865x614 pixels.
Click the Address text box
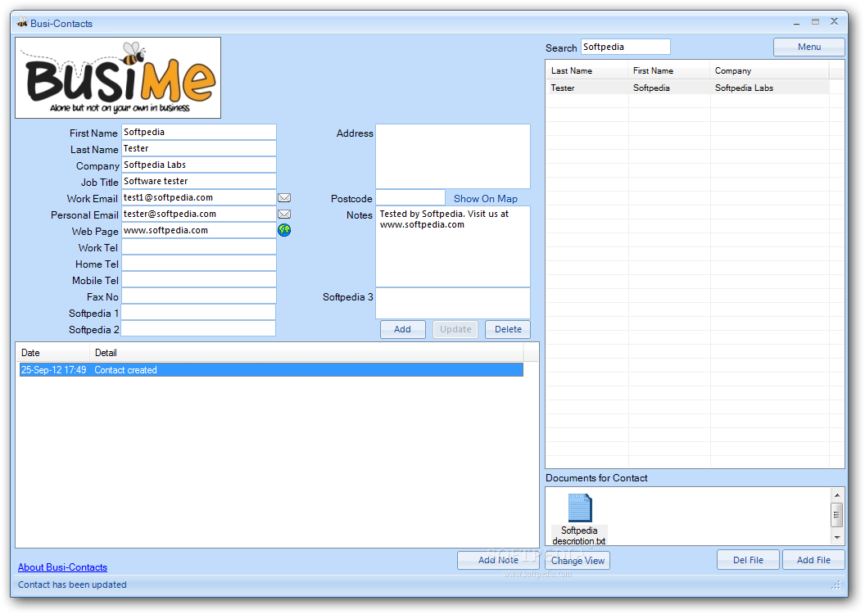[453, 156]
